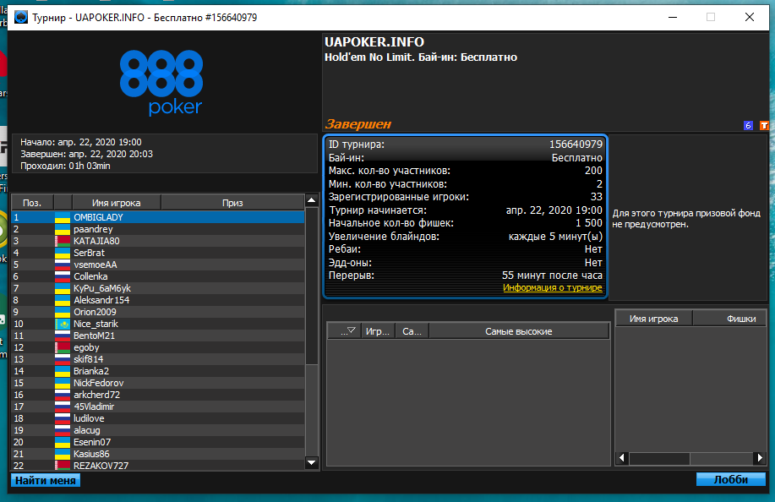Viewport: 775px width, 502px height.
Task: Minimize the tournament window
Action: coord(673,17)
